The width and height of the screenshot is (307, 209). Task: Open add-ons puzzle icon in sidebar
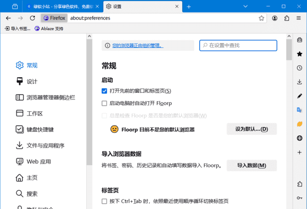tap(299, 184)
